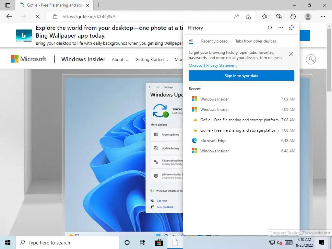Open the Favorites list
The width and height of the screenshot is (332, 249).
click(x=265, y=17)
